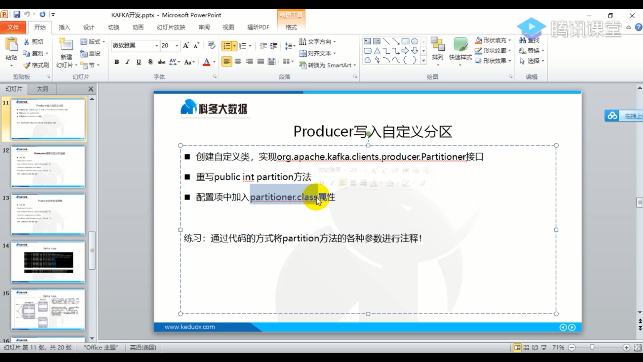Toggle Underline formatting
Screen dimensions: 643x362
tap(139, 62)
